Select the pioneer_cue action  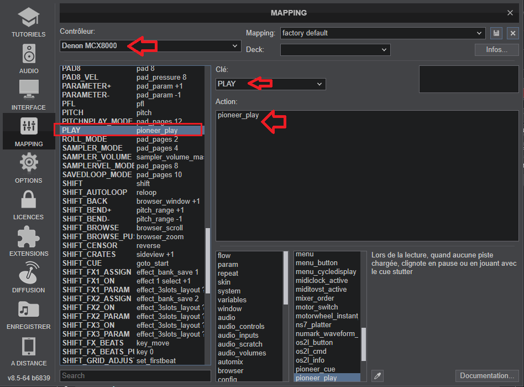[x=327, y=369]
